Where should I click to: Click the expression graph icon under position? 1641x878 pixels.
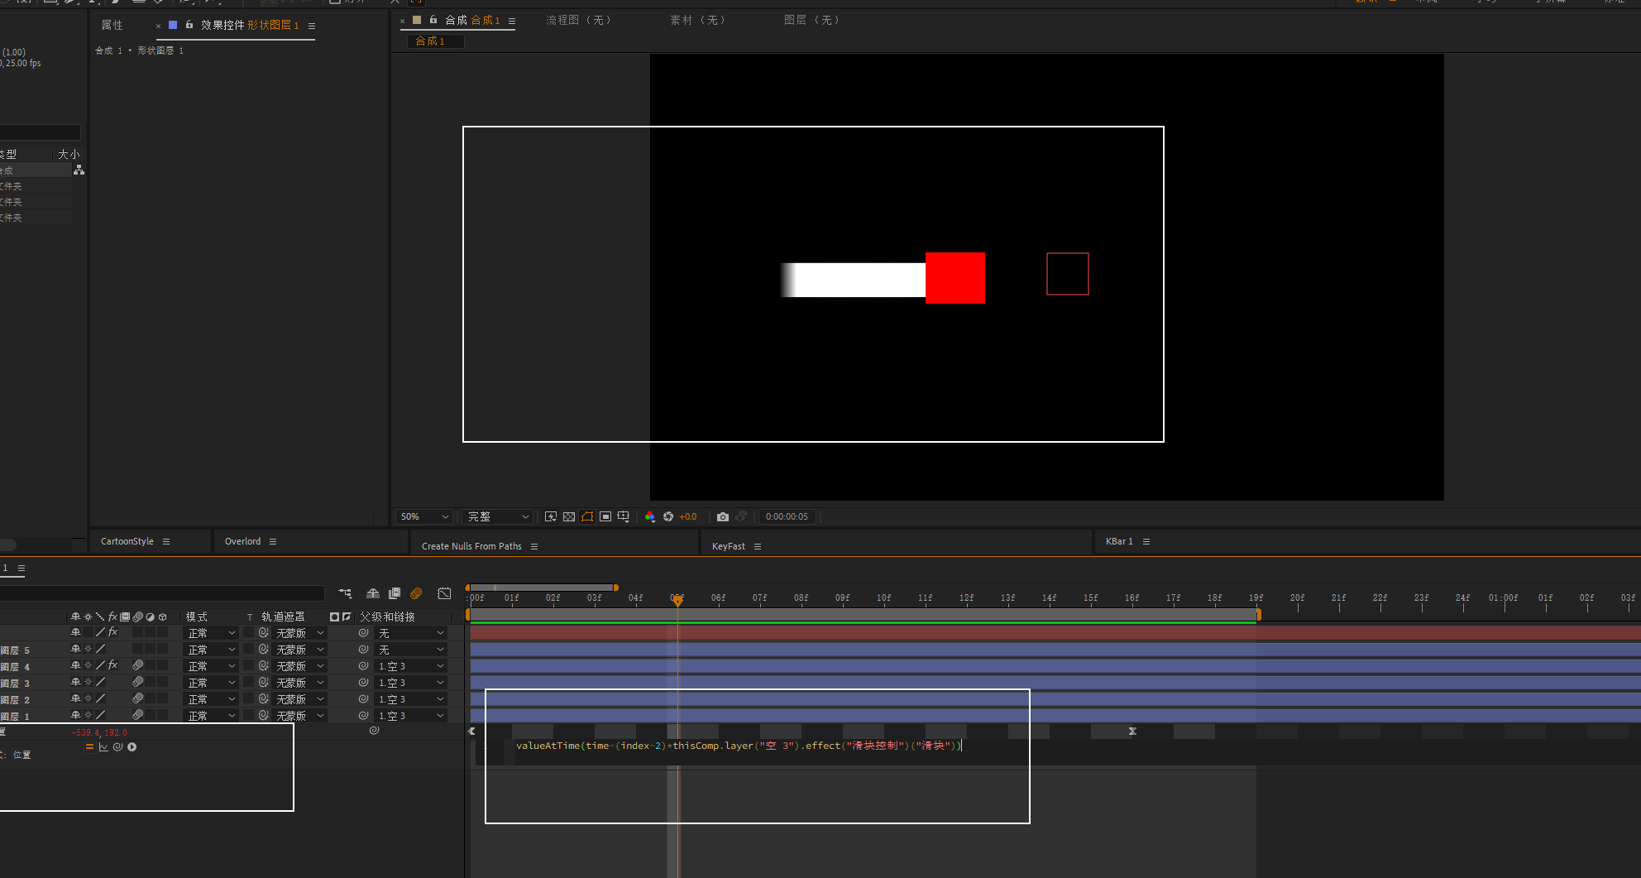[103, 747]
